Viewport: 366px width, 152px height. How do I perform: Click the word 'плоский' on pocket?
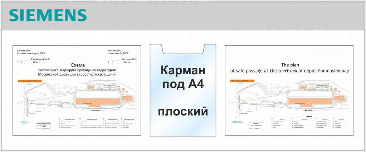coord(183,111)
